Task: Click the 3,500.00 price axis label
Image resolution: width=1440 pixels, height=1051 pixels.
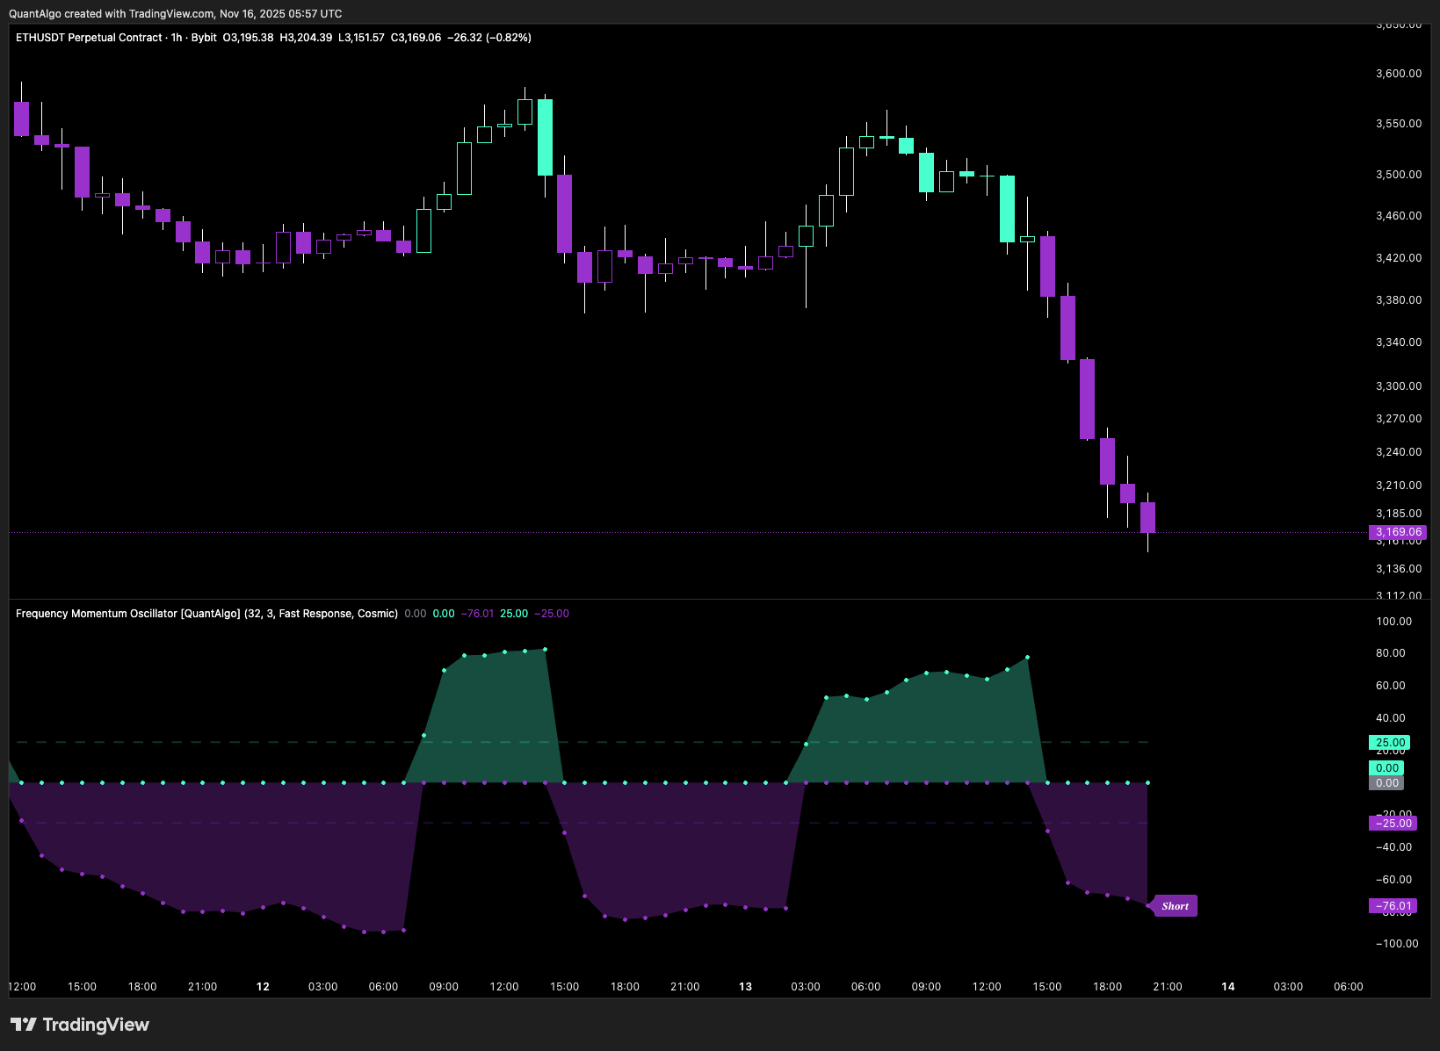Action: 1399,175
